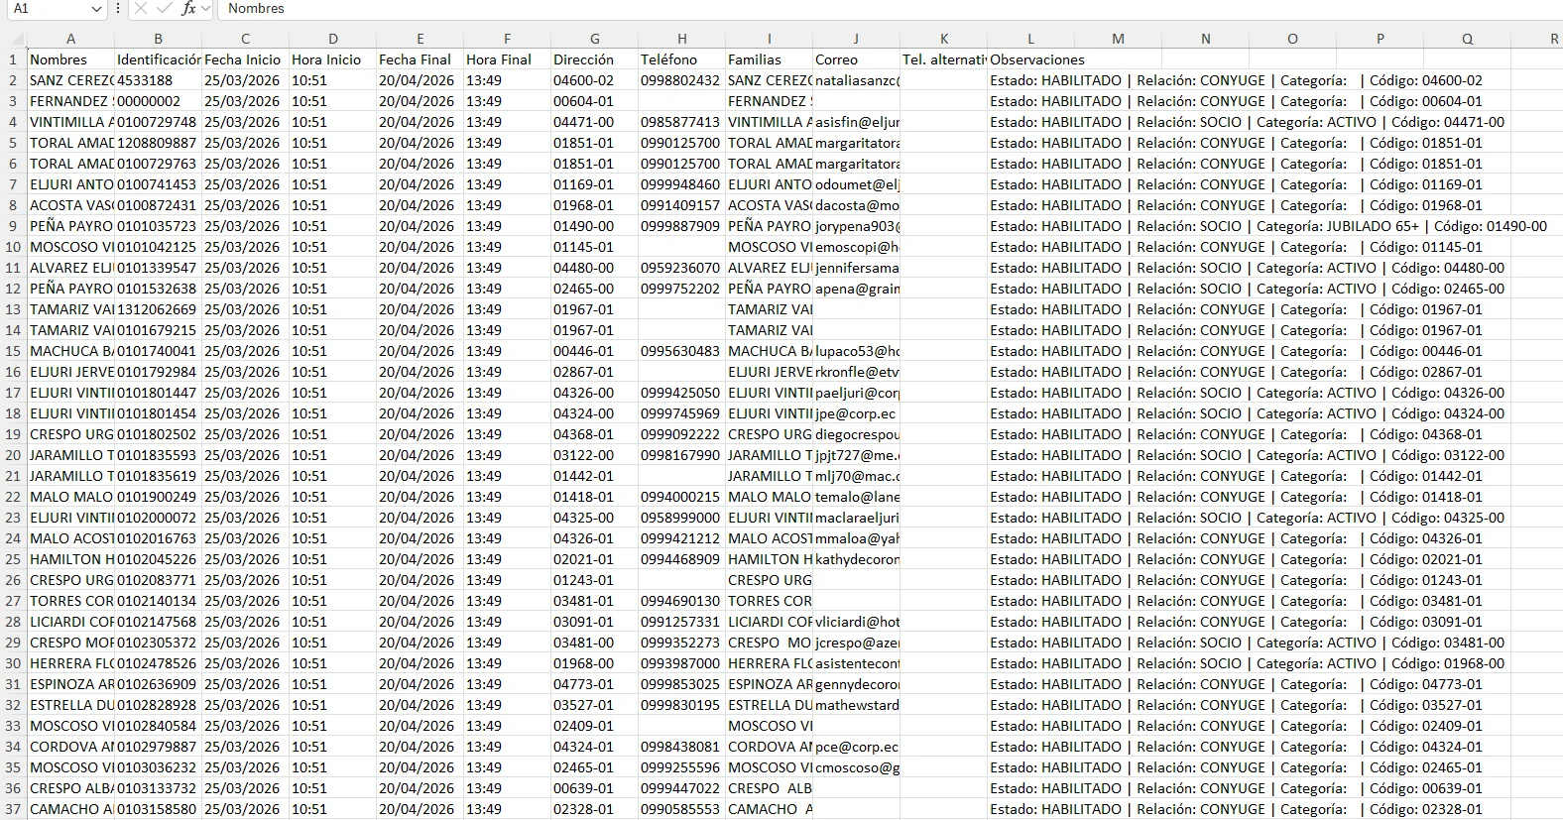Select the "Nombres" header cell
Viewport: 1563px width, 820px height.
click(x=70, y=59)
